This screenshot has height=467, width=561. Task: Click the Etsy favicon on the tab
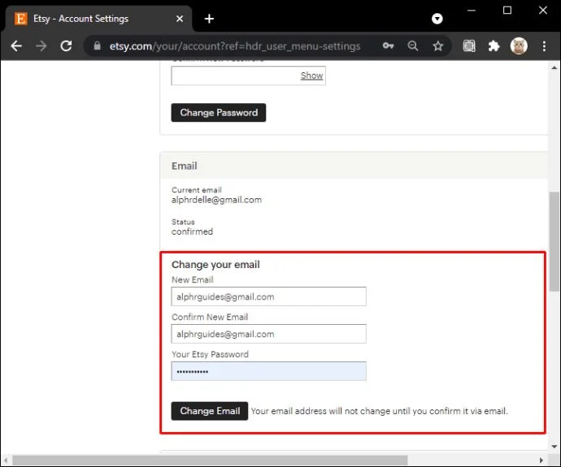[21, 19]
